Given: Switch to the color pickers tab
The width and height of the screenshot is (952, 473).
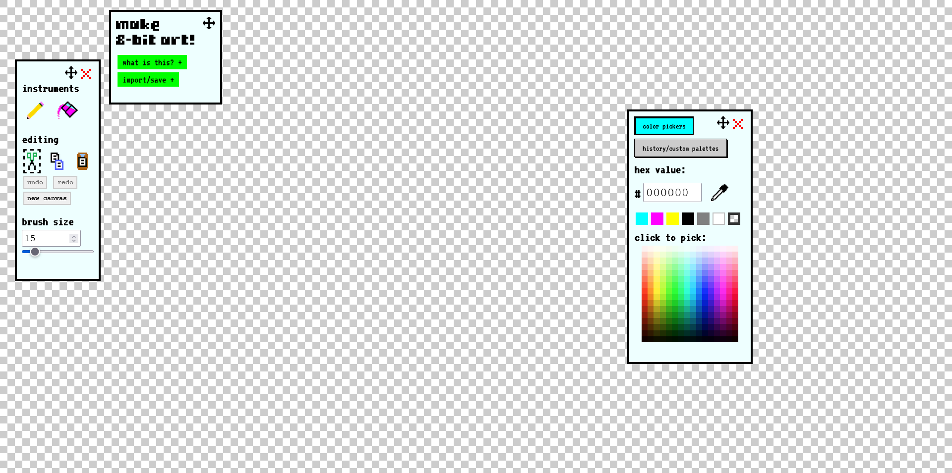Looking at the screenshot, I should [664, 126].
